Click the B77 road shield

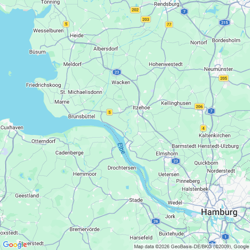click(169, 24)
